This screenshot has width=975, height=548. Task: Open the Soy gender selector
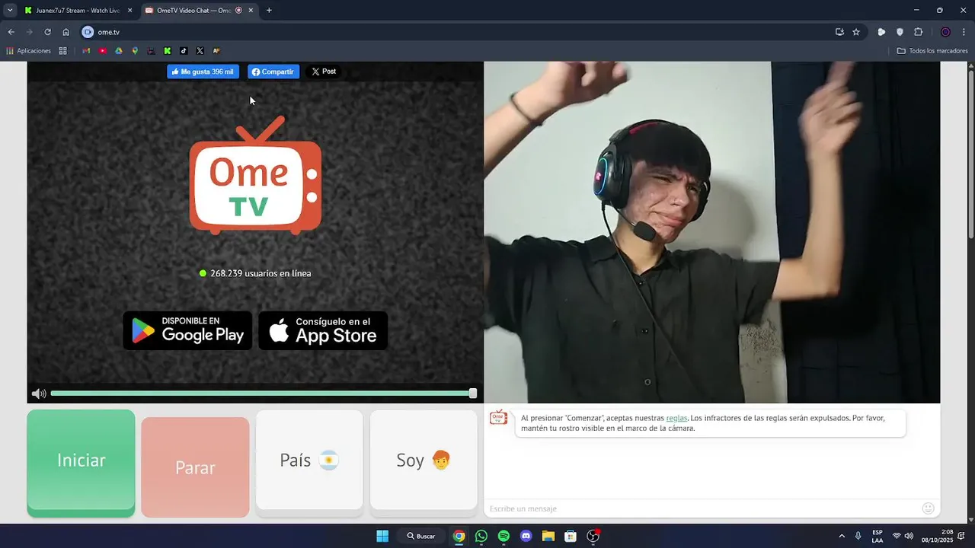(x=424, y=460)
